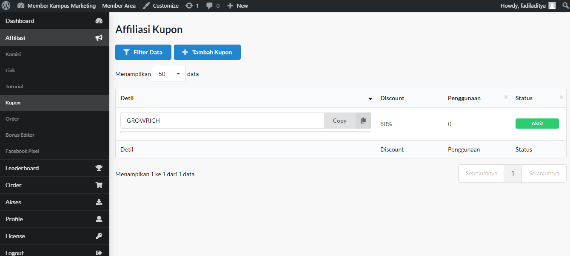Sort table by Status column
The height and width of the screenshot is (256, 570).
coord(561,98)
